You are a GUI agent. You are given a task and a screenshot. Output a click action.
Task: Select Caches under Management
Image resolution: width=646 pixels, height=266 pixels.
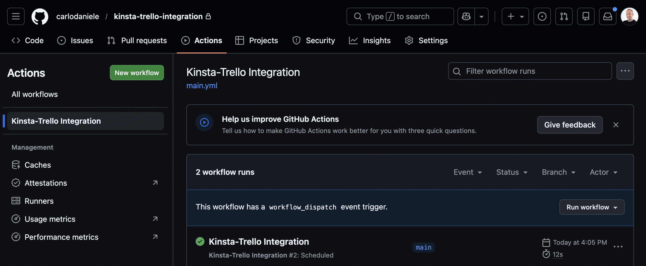pos(37,165)
